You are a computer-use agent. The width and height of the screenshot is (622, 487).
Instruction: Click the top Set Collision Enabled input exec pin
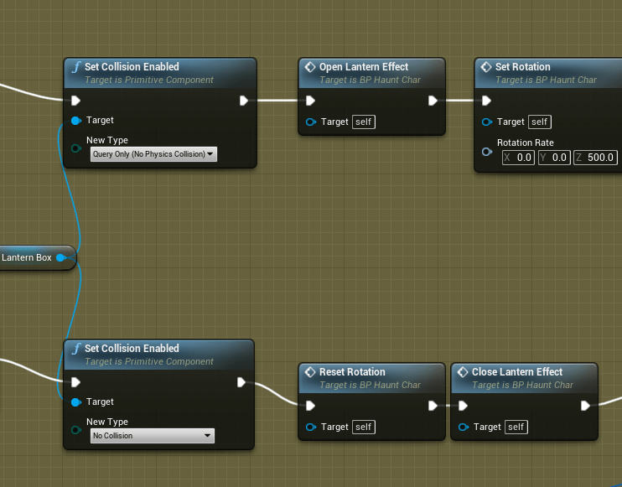[x=77, y=101]
